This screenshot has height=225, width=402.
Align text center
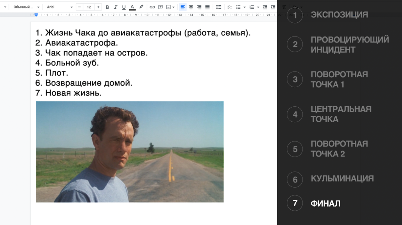point(191,7)
